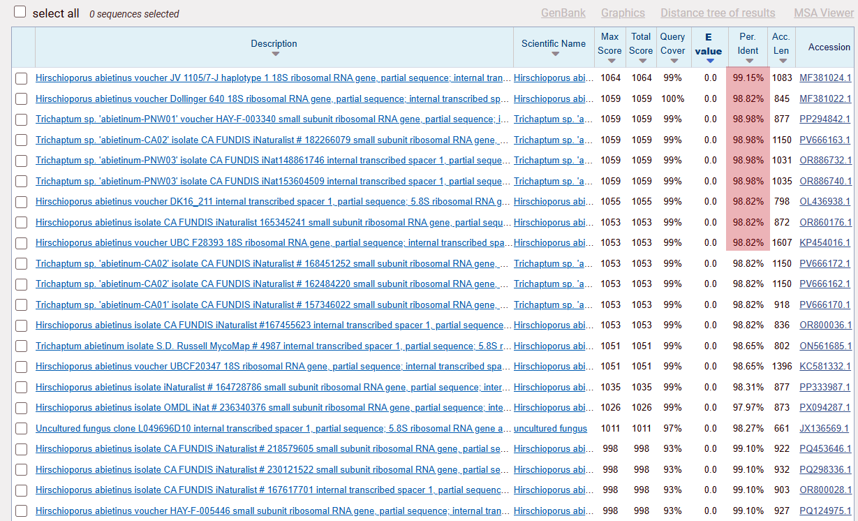Sort results by Max Score arrow

(609, 61)
